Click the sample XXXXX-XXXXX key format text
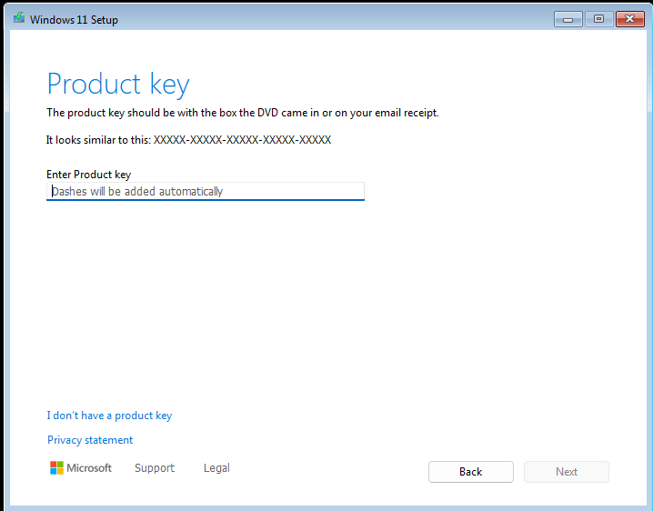The image size is (653, 511). point(243,140)
